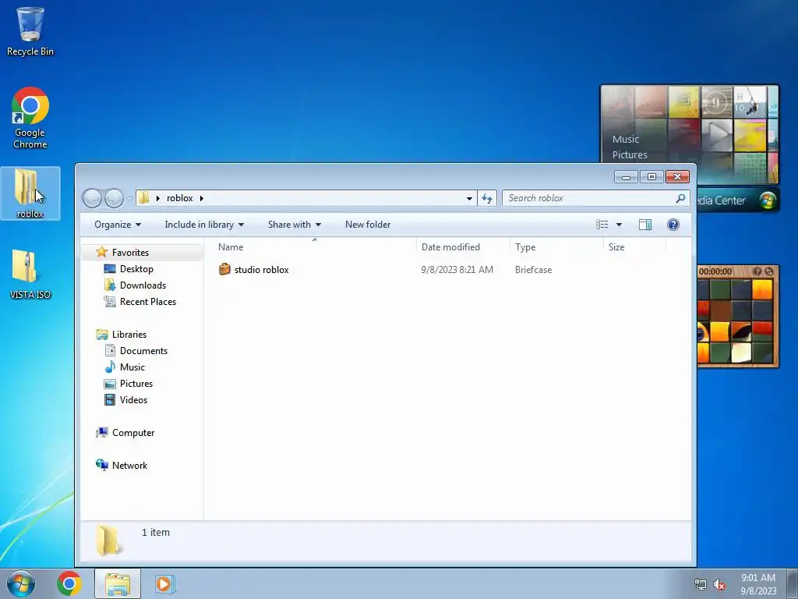
Task: Click the picture puzzle gadget help icon
Action: [x=757, y=271]
